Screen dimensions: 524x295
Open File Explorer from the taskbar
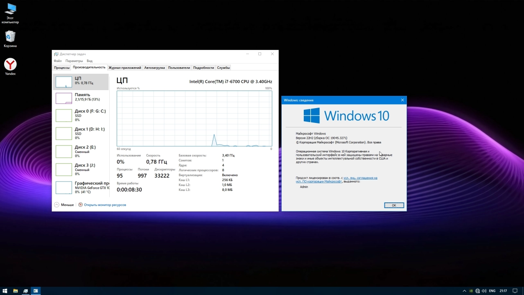pyautogui.click(x=15, y=291)
